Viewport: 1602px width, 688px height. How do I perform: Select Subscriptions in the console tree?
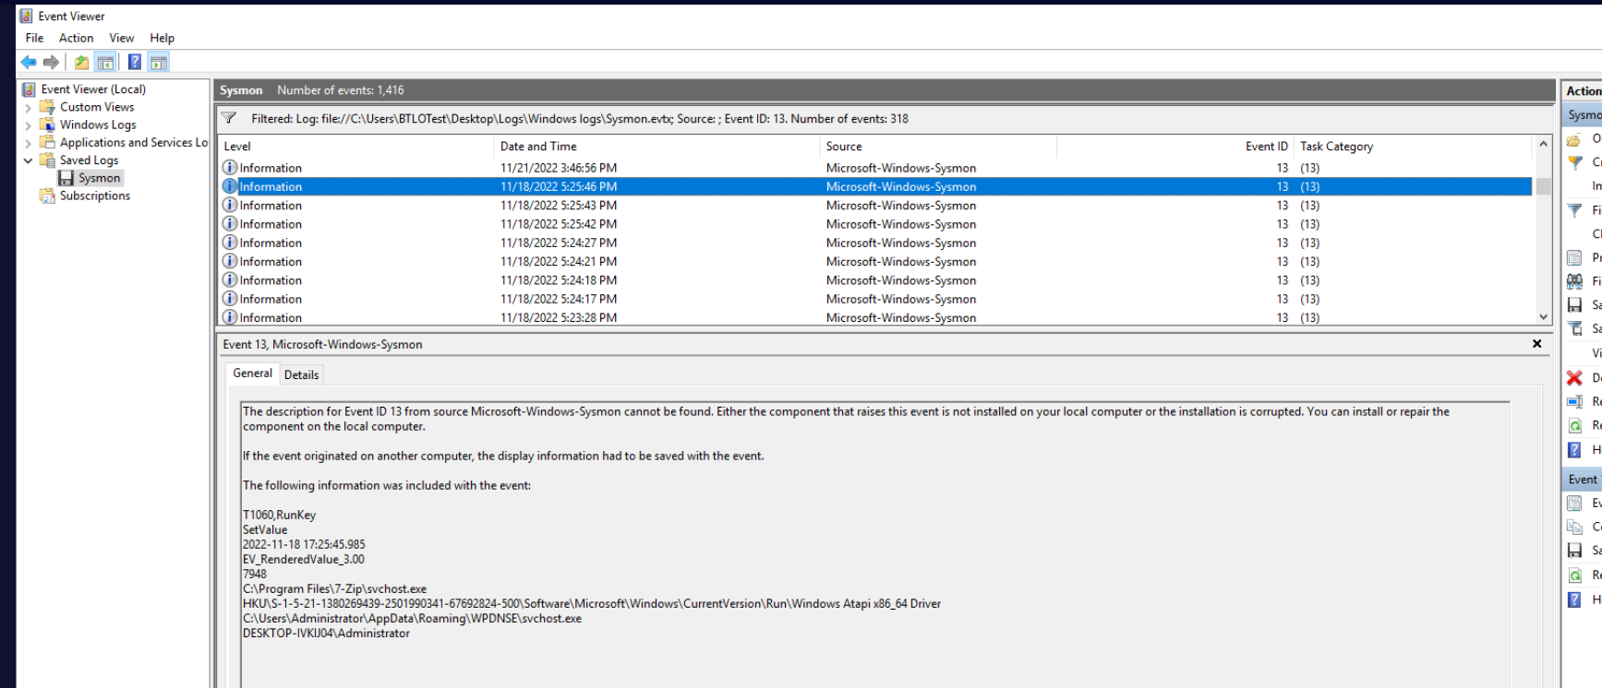tap(94, 196)
